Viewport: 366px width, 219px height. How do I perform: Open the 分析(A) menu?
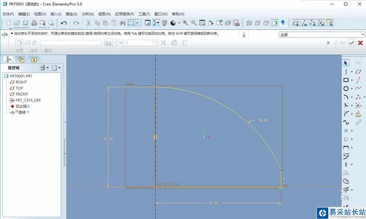pyautogui.click(x=88, y=14)
